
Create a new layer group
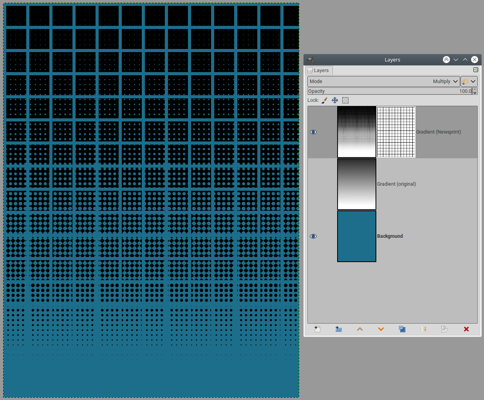[x=339, y=329]
